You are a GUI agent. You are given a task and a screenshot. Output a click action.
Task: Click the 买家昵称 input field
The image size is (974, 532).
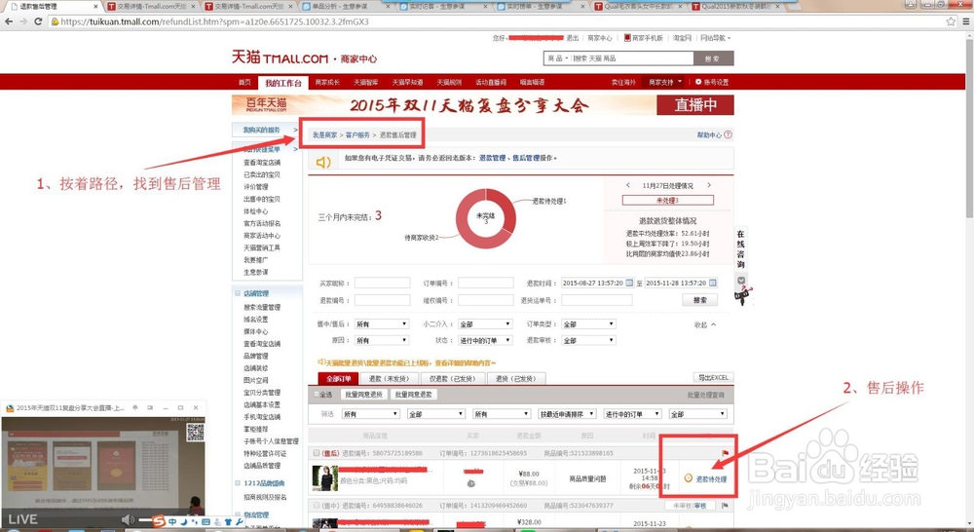tap(382, 283)
